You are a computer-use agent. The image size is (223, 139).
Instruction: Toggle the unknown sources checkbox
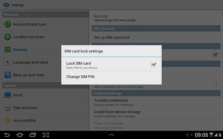click(x=215, y=84)
